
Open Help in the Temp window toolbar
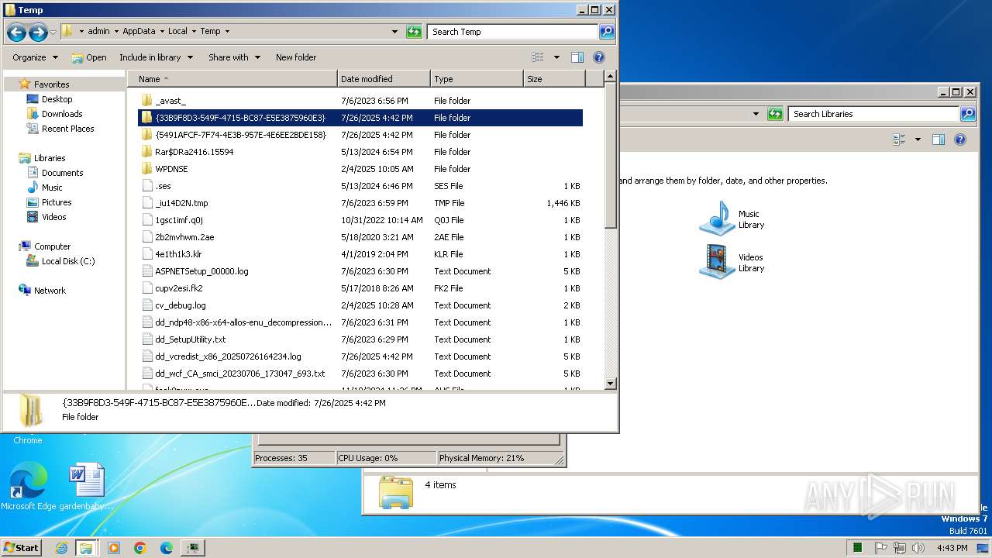tap(599, 57)
